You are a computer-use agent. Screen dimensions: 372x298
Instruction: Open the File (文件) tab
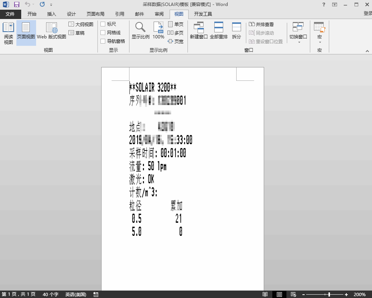[10, 14]
